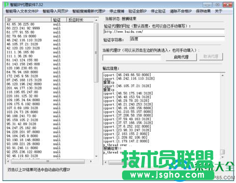Select the row 82.79.66.19:8080

click(x=21, y=36)
